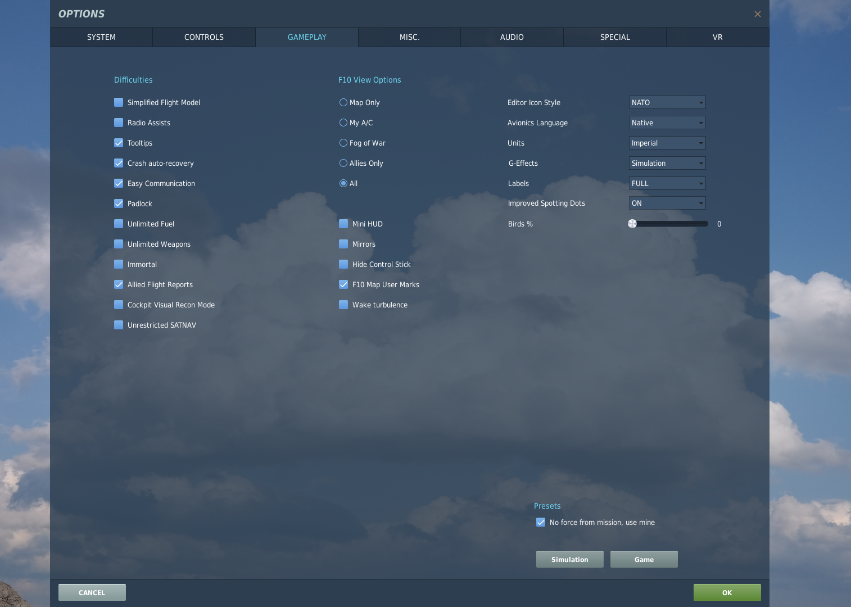The height and width of the screenshot is (607, 851).
Task: Disable the Padlock option
Action: click(x=119, y=203)
